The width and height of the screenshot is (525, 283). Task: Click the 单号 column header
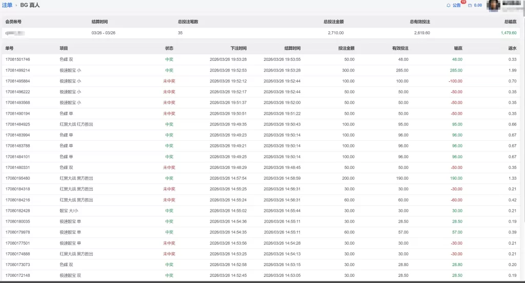pyautogui.click(x=10, y=48)
